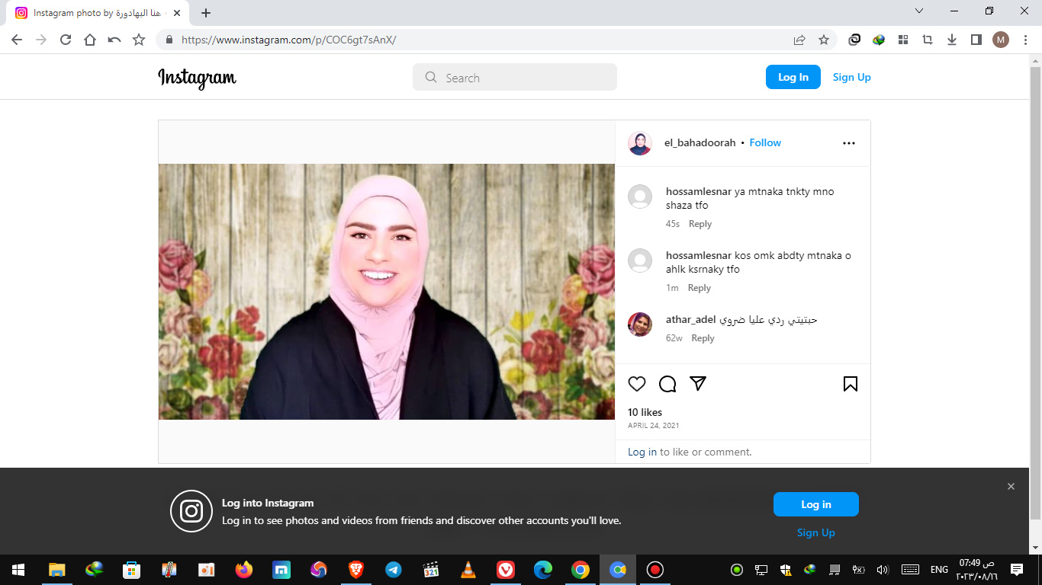Open the three-dot more options menu
Viewport: 1042px width, 585px height.
point(849,143)
